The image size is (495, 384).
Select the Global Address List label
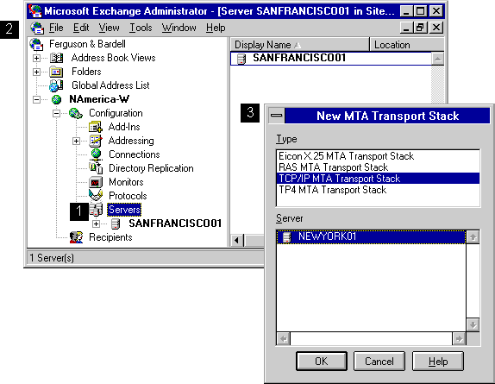[110, 85]
